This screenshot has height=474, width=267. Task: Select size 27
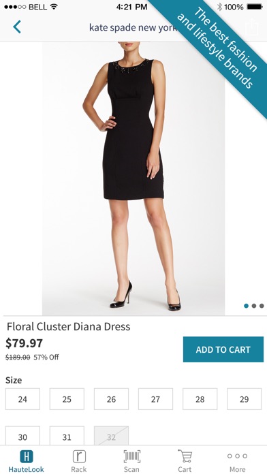click(x=155, y=399)
